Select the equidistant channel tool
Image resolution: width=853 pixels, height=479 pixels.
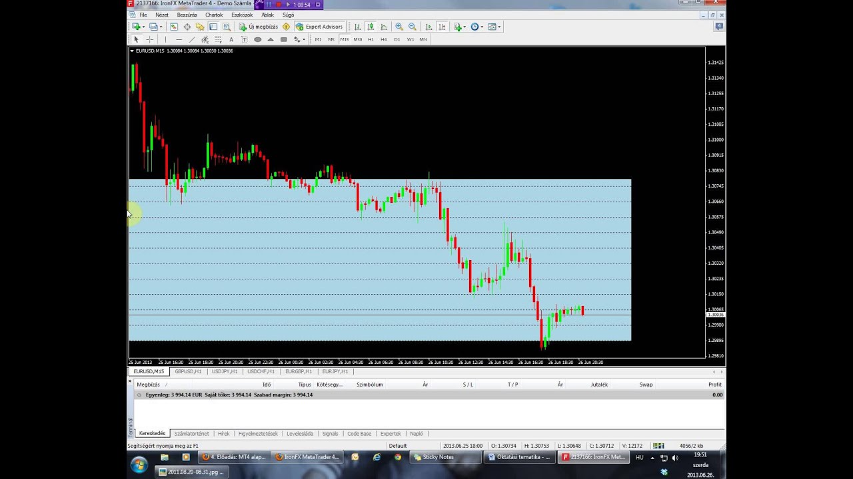coord(205,39)
